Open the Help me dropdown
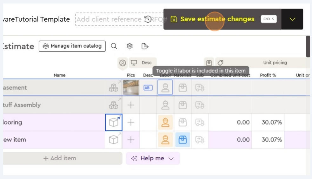The height and width of the screenshot is (179, 312). (153, 158)
